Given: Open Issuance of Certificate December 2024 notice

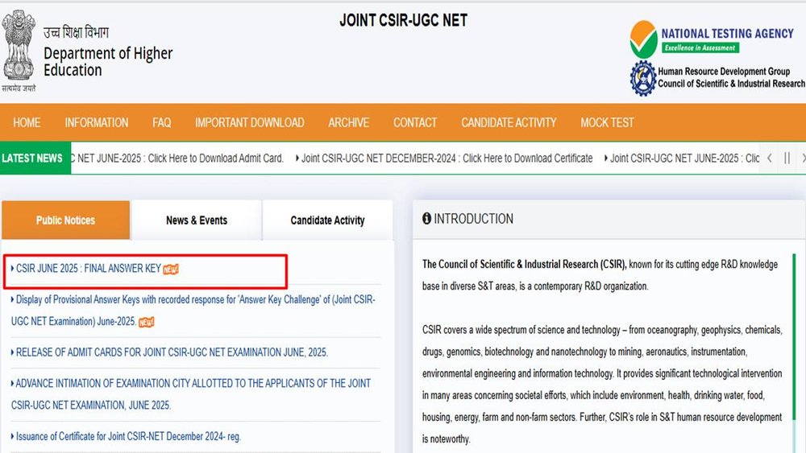Looking at the screenshot, I should pos(127,437).
